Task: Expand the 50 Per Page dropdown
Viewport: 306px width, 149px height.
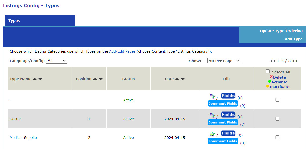Action: [224, 61]
